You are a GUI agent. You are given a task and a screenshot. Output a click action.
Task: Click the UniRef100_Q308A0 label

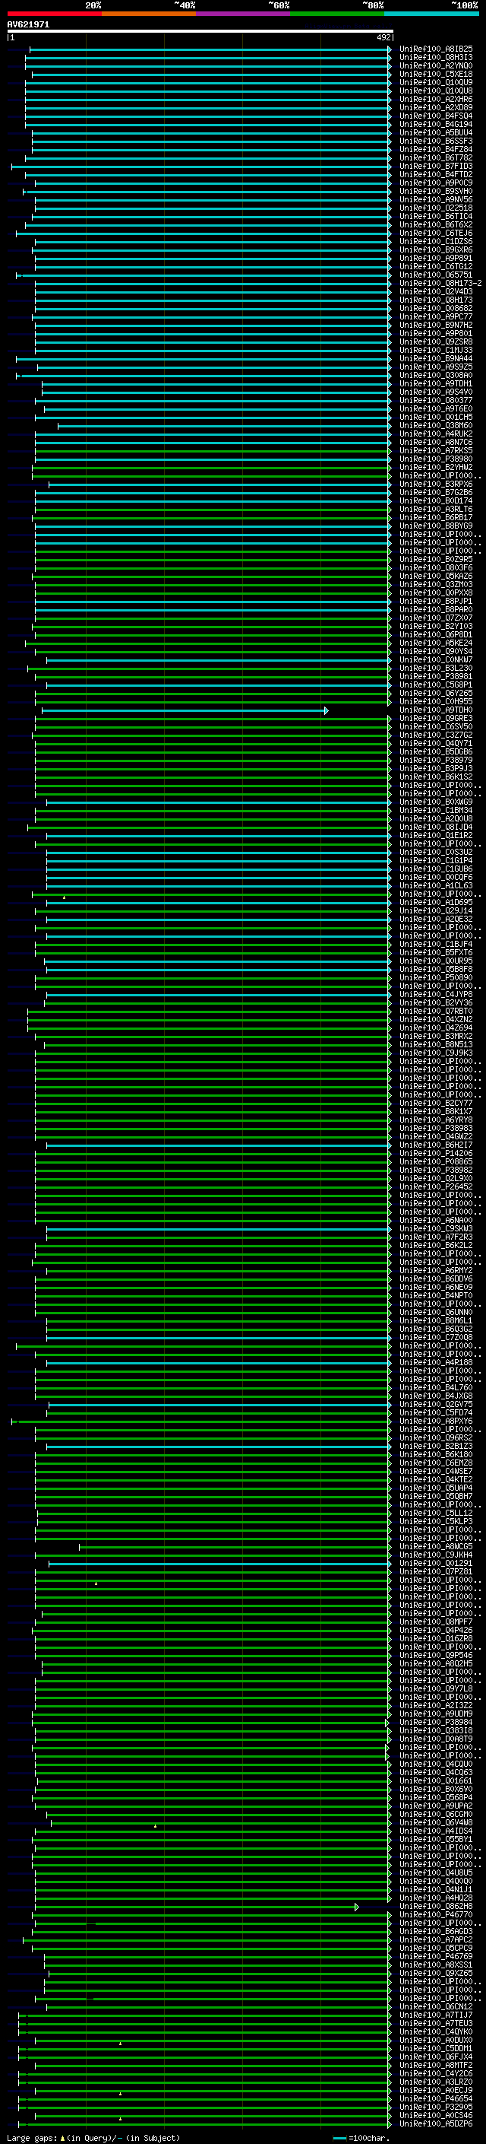(435, 376)
